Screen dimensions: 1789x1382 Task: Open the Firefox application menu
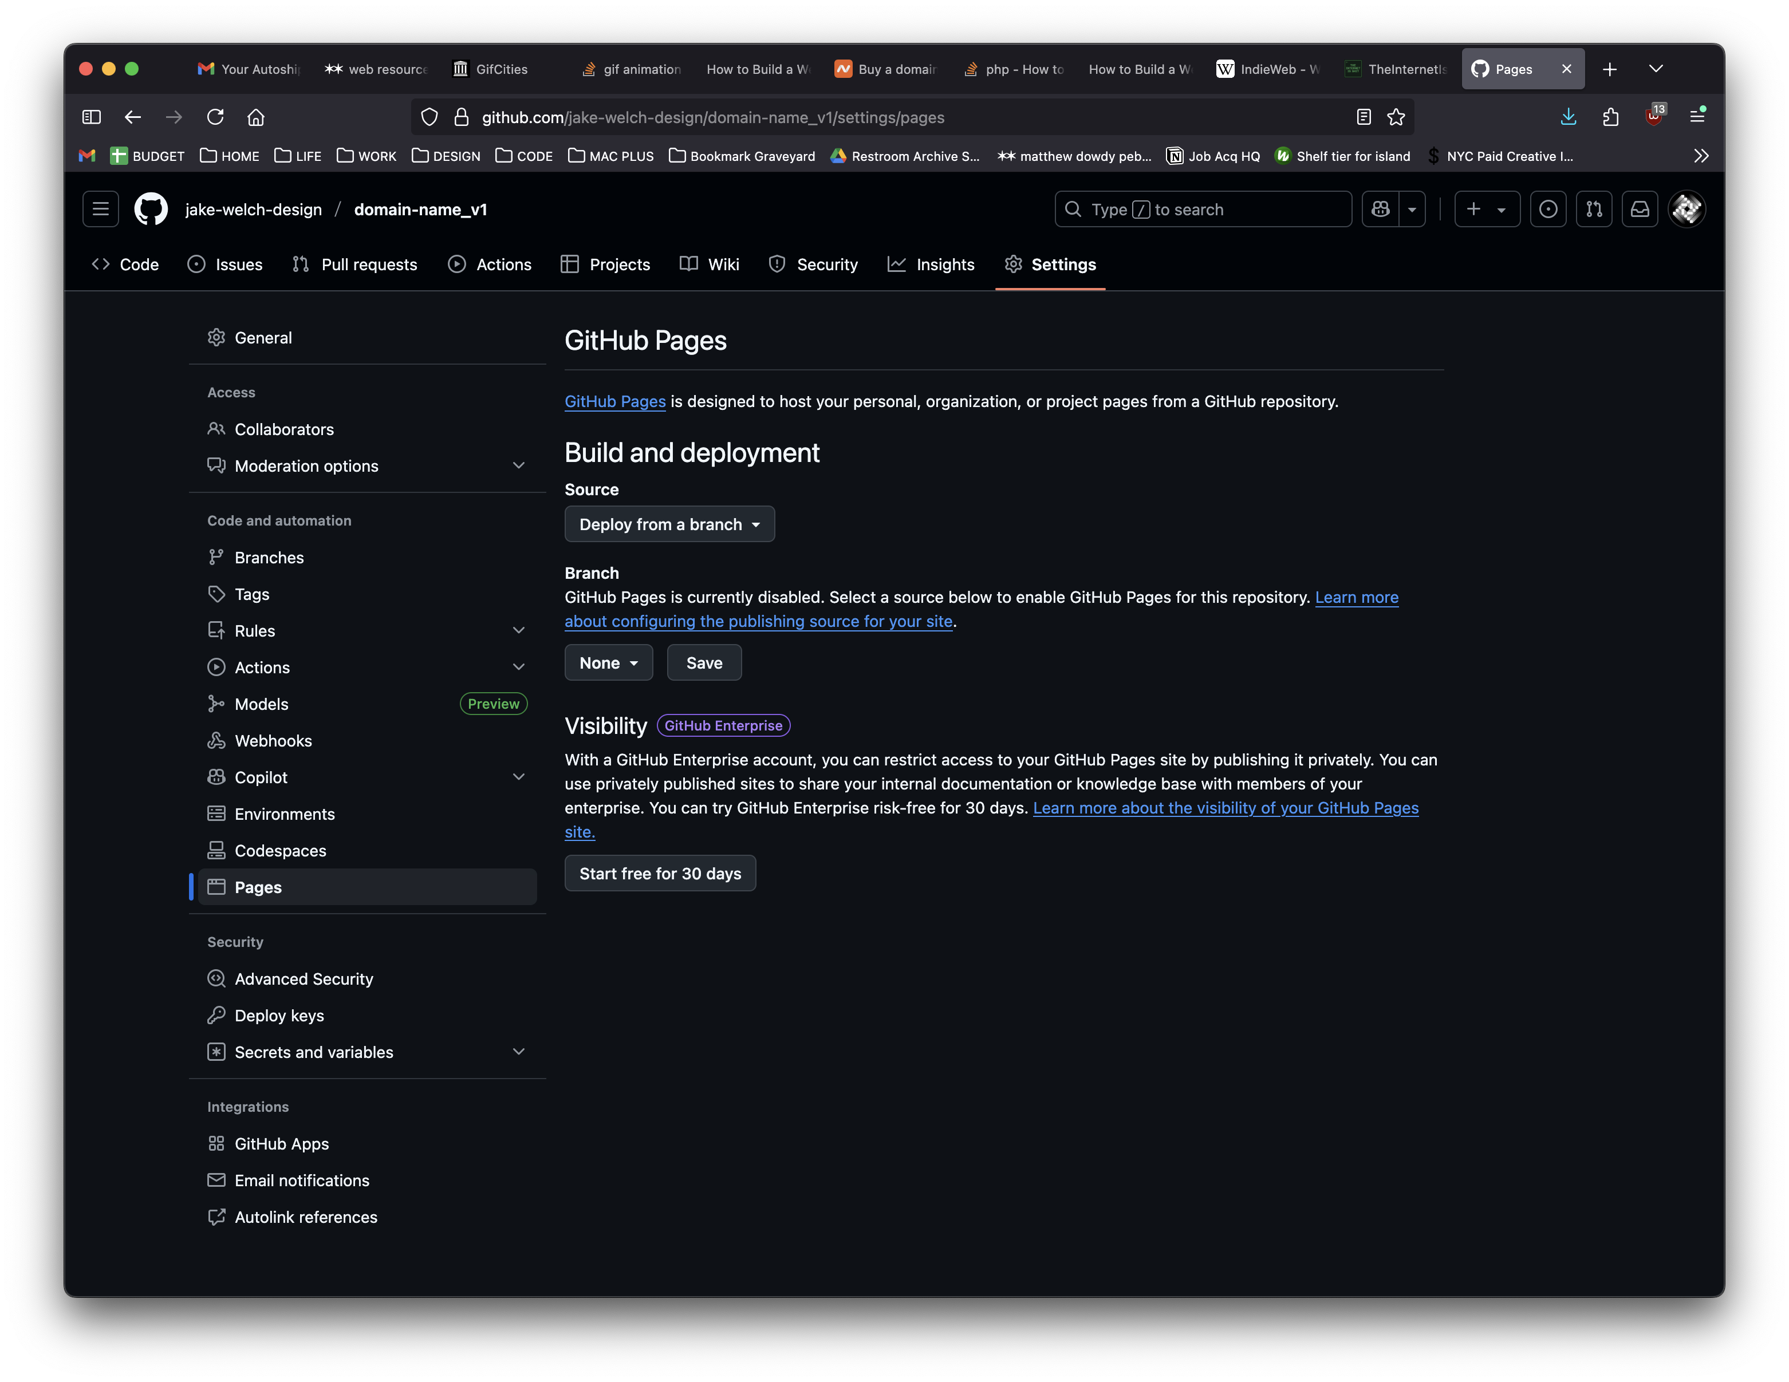pos(1697,117)
